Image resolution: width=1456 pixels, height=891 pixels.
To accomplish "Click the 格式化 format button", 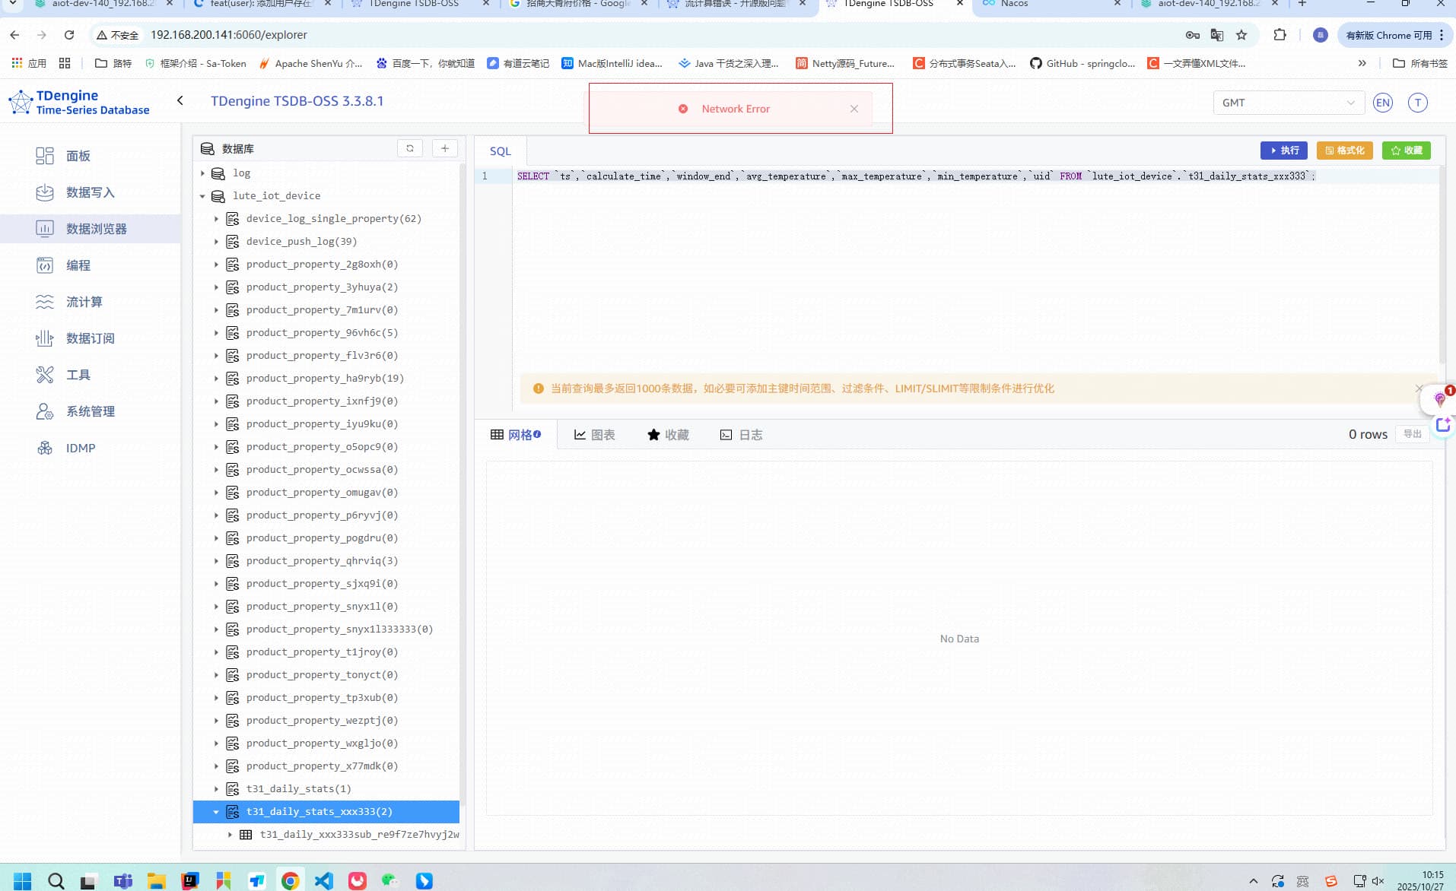I will (x=1344, y=151).
